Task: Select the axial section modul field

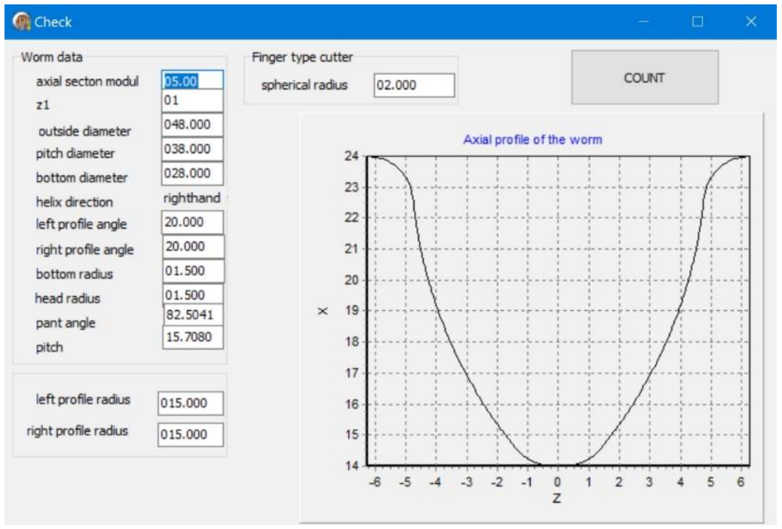Action: 192,80
